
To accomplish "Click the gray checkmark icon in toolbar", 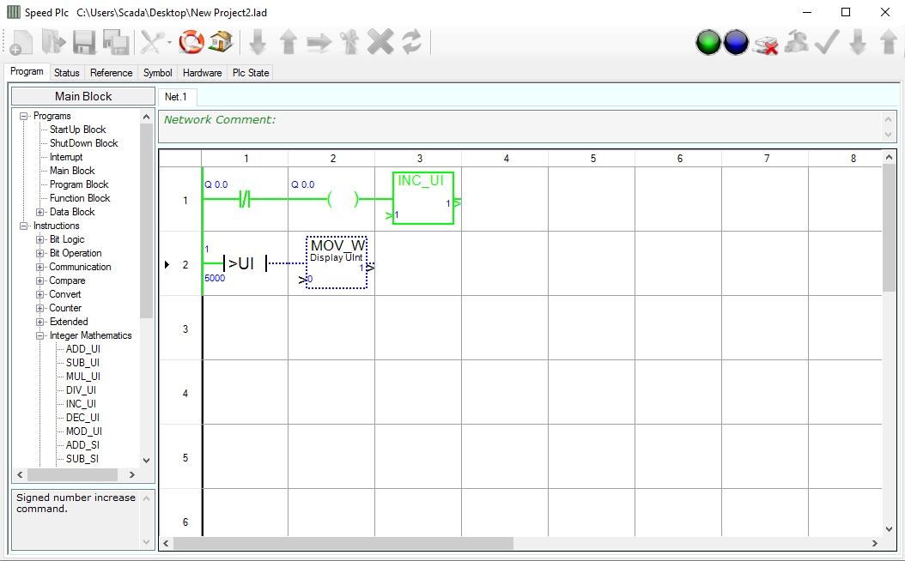I will point(826,42).
